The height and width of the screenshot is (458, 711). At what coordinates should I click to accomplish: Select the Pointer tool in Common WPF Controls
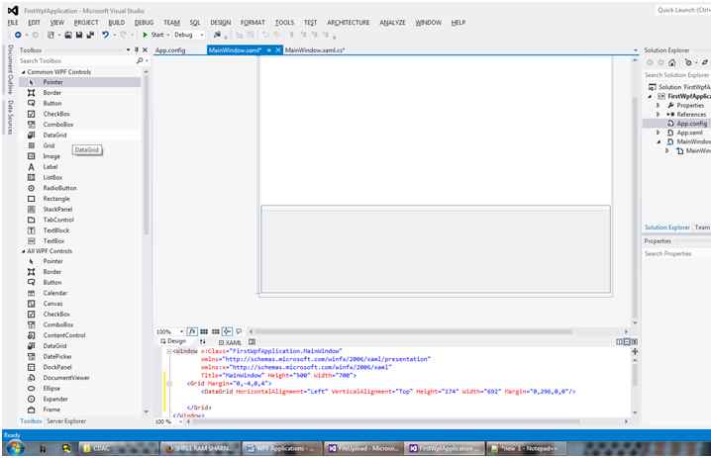[52, 82]
